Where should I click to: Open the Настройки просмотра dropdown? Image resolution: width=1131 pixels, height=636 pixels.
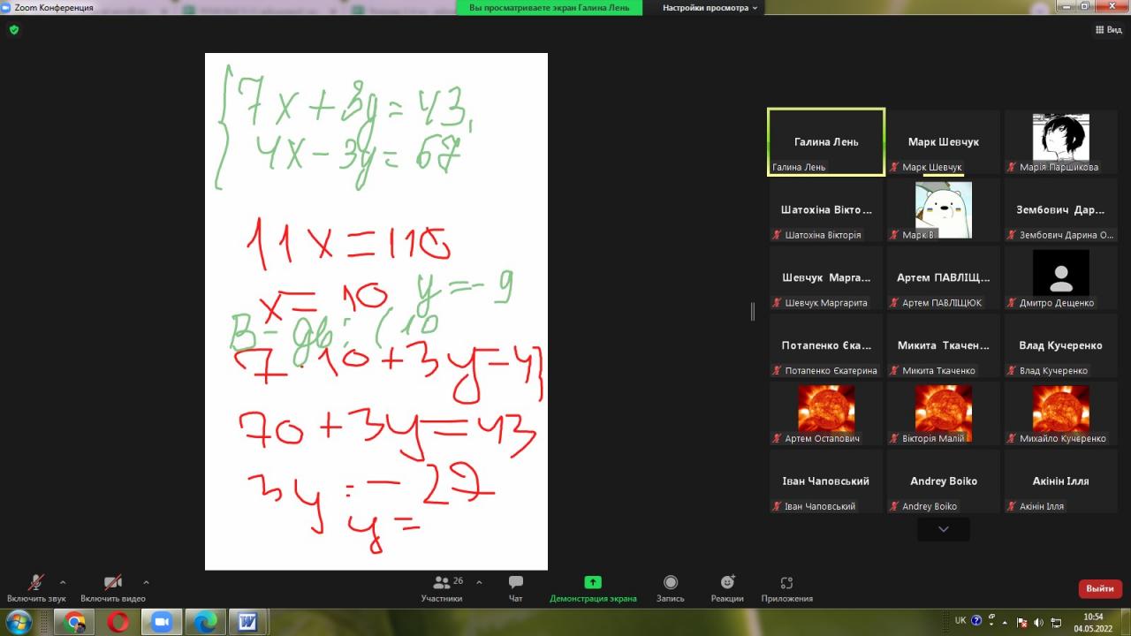711,7
